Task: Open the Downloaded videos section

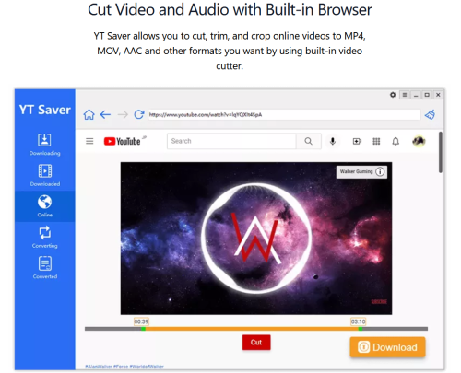Action: (45, 175)
